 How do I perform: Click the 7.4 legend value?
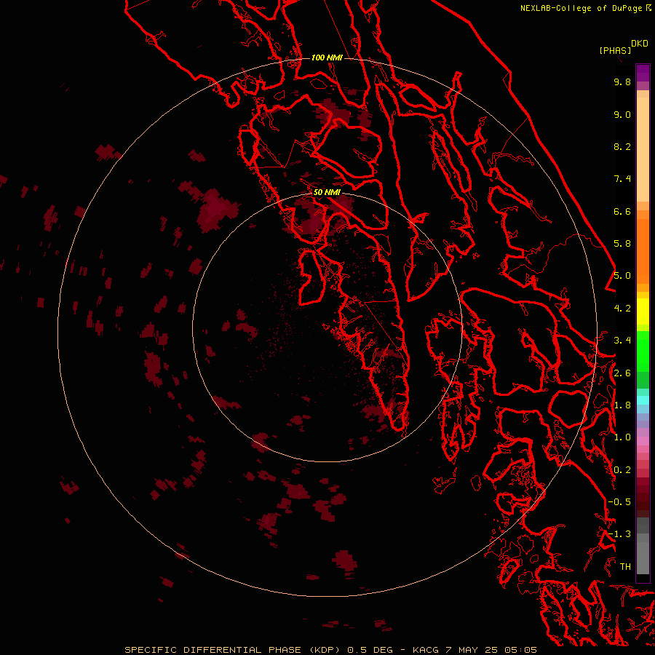[x=622, y=179]
